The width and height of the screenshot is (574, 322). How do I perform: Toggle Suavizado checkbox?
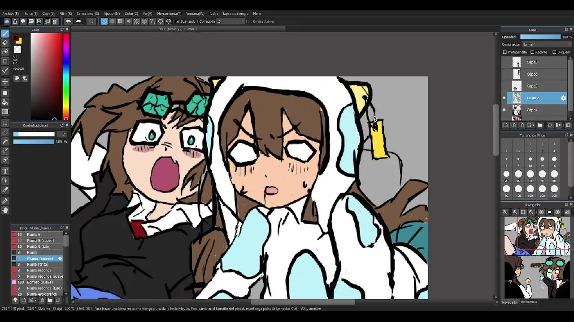(178, 21)
